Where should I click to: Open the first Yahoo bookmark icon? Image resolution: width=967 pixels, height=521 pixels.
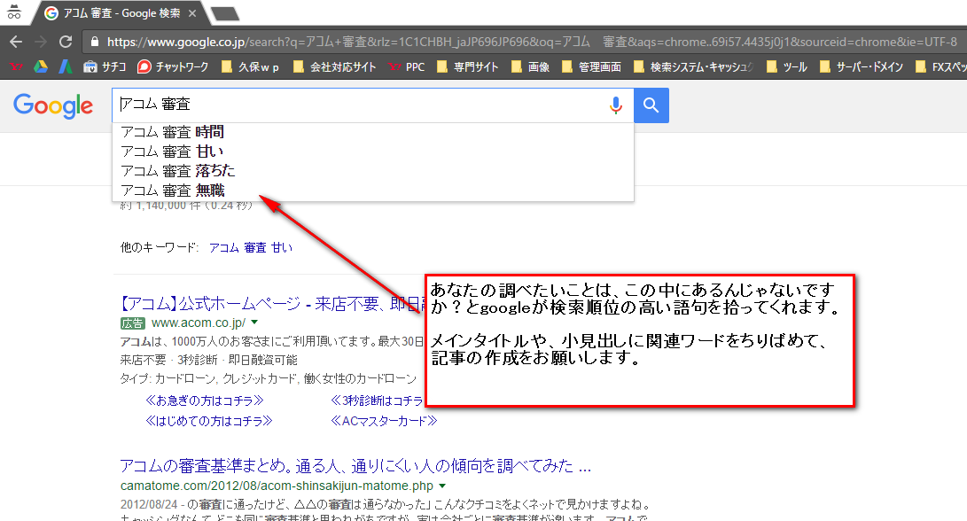tap(17, 66)
